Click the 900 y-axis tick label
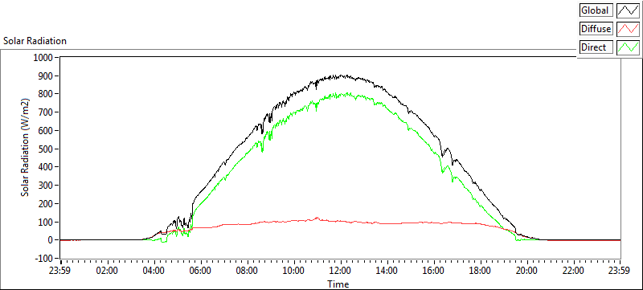The image size is (643, 290). pos(45,76)
